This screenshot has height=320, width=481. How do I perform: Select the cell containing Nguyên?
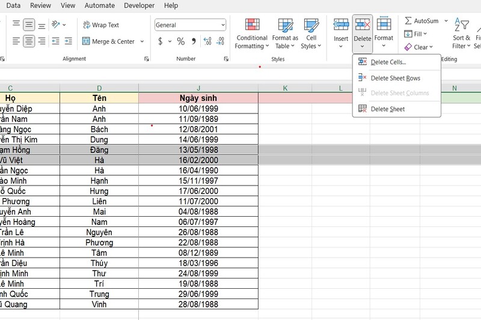(99, 232)
